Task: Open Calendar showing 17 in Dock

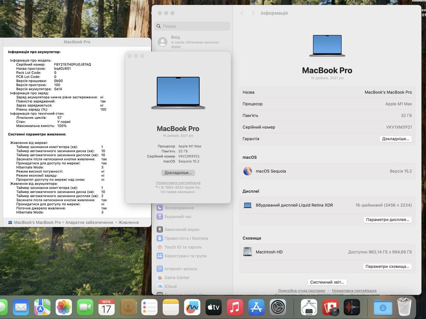Action: click(106, 308)
